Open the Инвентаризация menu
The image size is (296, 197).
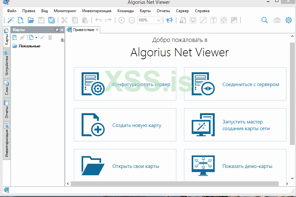coord(97,11)
